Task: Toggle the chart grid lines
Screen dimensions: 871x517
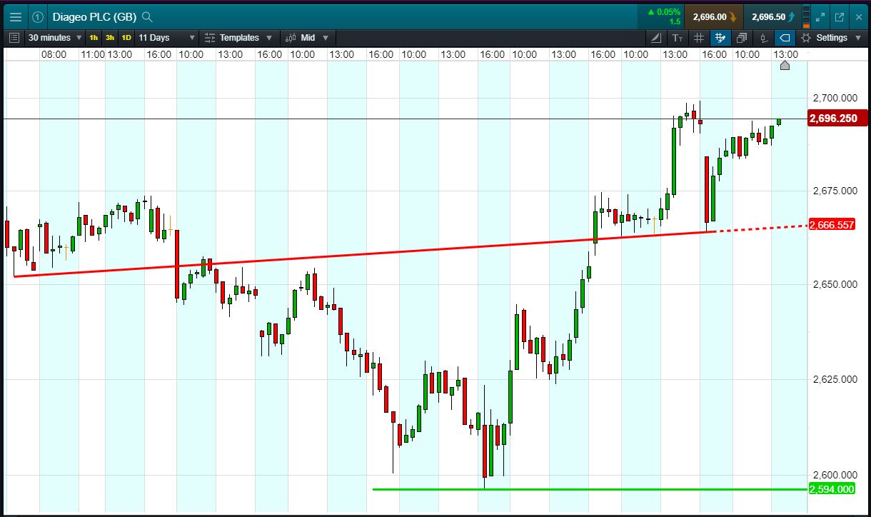Action: point(699,38)
